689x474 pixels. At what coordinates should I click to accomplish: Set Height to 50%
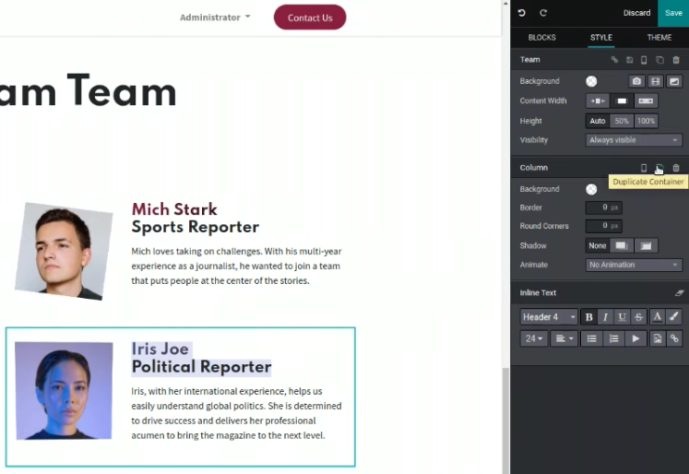(621, 121)
